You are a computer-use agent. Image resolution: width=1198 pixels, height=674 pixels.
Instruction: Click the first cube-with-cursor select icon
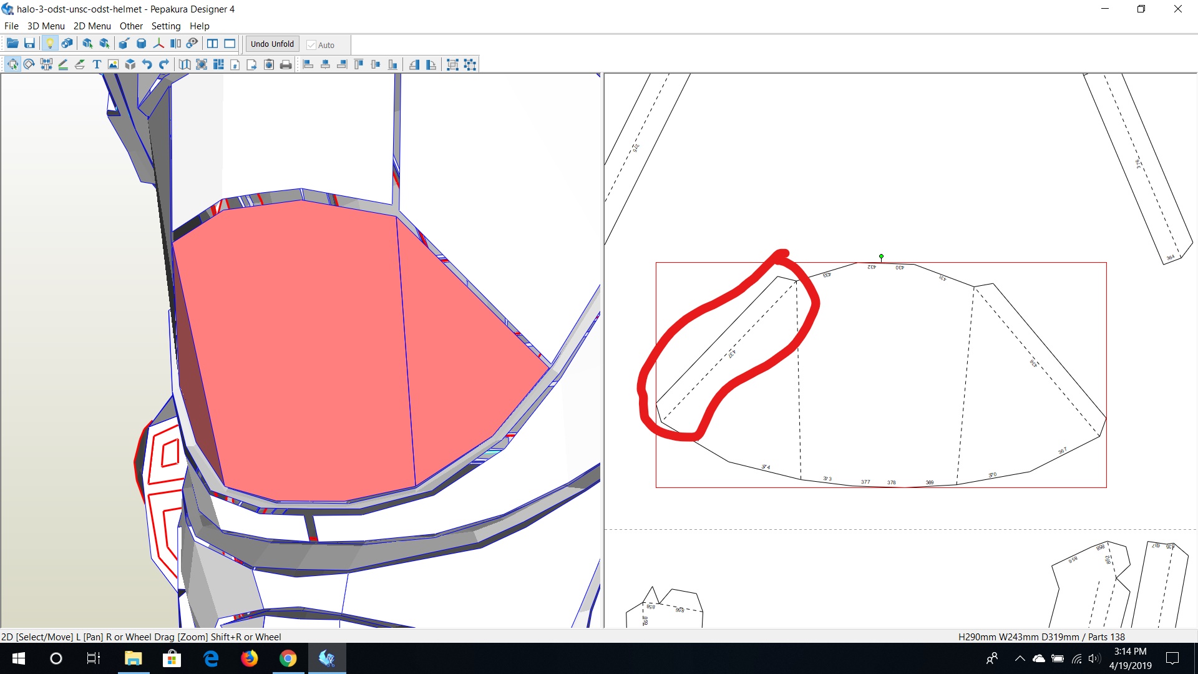[87, 44]
